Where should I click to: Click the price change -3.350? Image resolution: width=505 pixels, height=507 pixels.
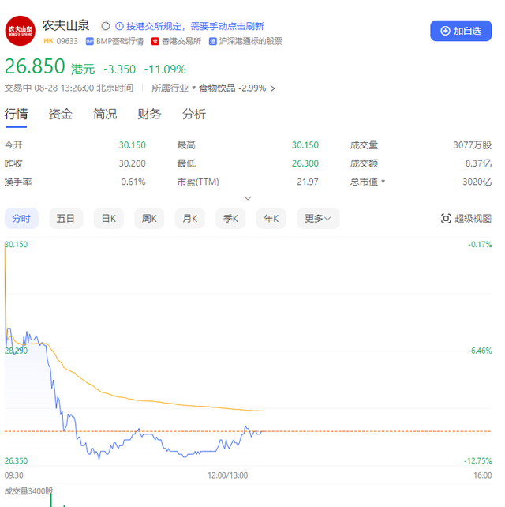(120, 69)
